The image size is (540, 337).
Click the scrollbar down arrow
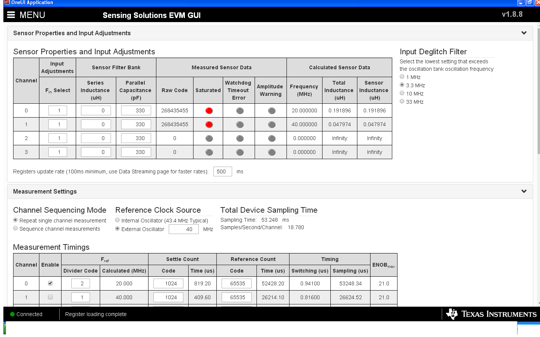(x=538, y=303)
